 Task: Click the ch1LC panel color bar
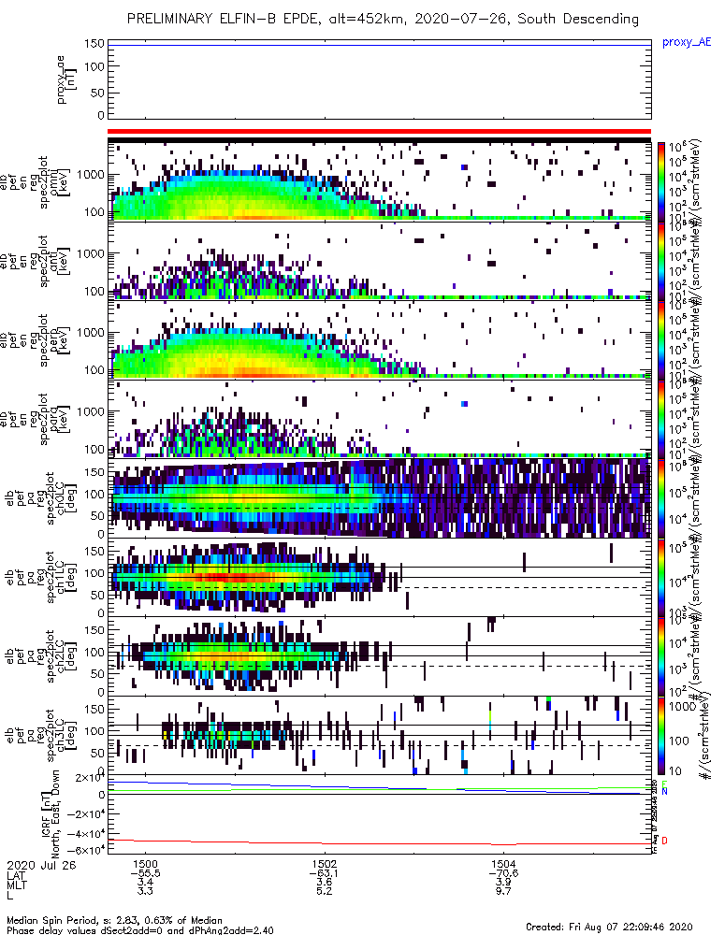click(661, 577)
